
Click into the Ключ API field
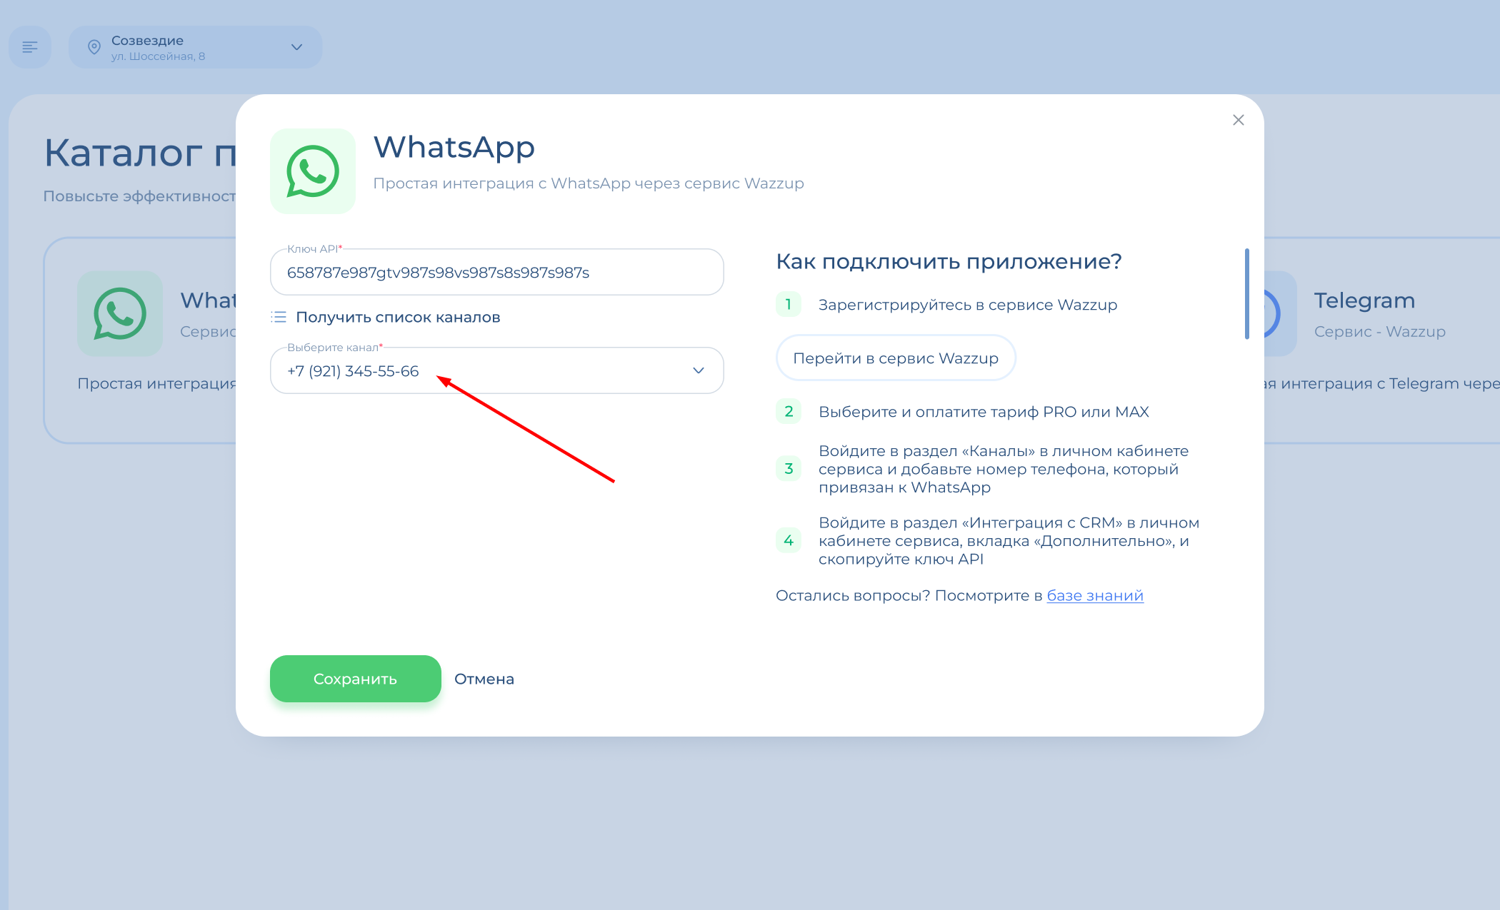[x=497, y=272]
